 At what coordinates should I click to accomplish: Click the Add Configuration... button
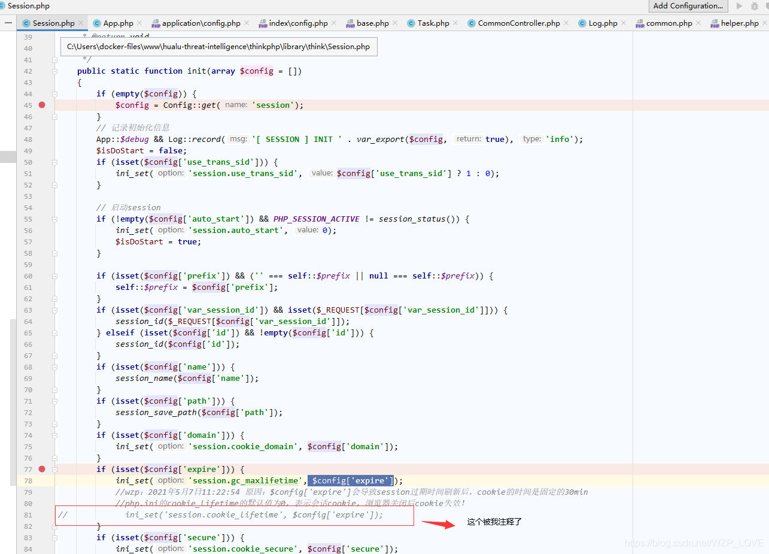coord(688,6)
